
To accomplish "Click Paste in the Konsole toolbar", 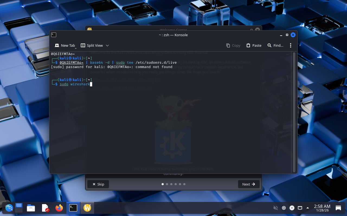I will click(x=254, y=45).
